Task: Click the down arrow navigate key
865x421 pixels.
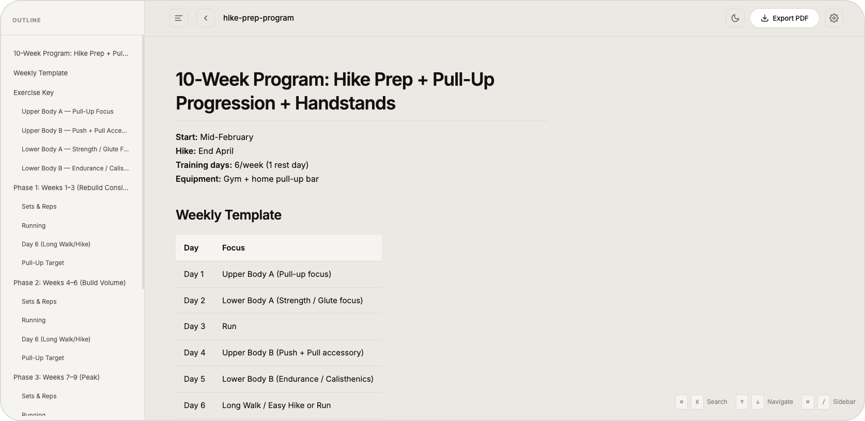Action: point(758,402)
